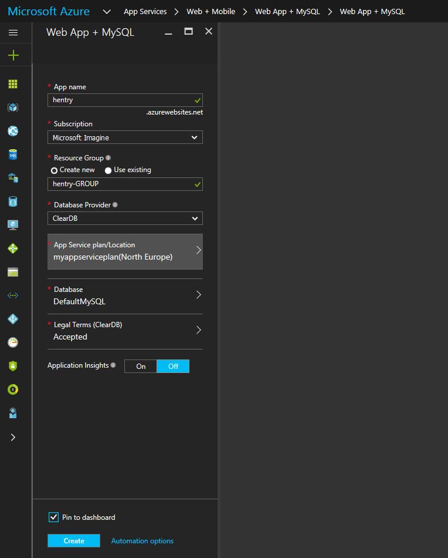Click the Database Provider info icon

[x=115, y=204]
